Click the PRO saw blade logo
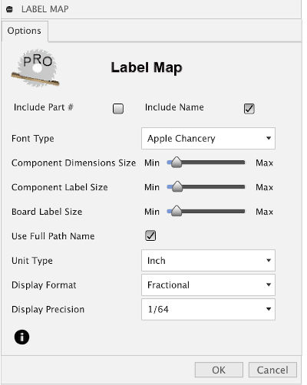Viewport: 307px width, 385px height. (x=35, y=68)
